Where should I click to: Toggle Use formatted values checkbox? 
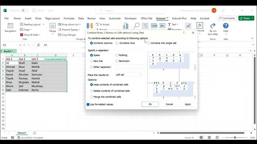pos(88,104)
